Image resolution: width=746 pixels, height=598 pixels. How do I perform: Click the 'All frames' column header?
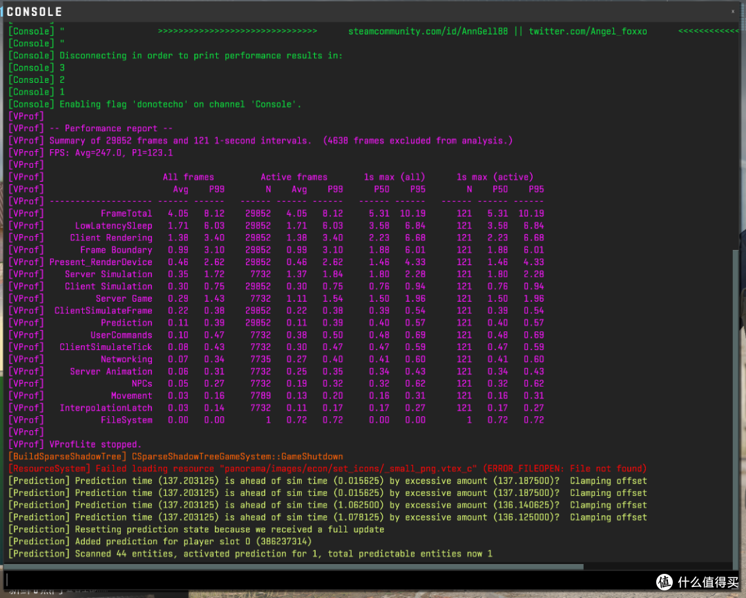[189, 177]
